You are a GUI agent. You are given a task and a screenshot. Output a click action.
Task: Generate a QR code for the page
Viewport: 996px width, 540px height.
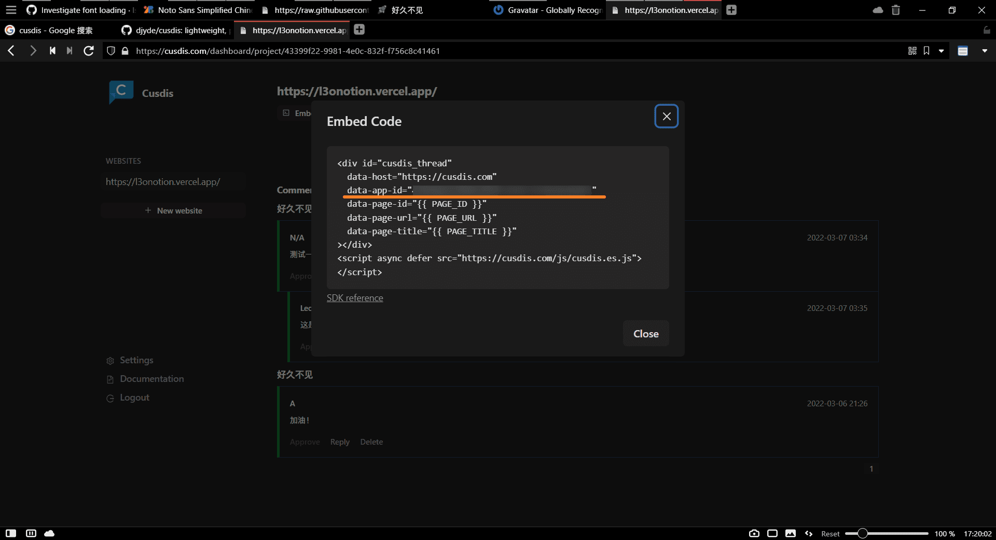[x=912, y=51]
